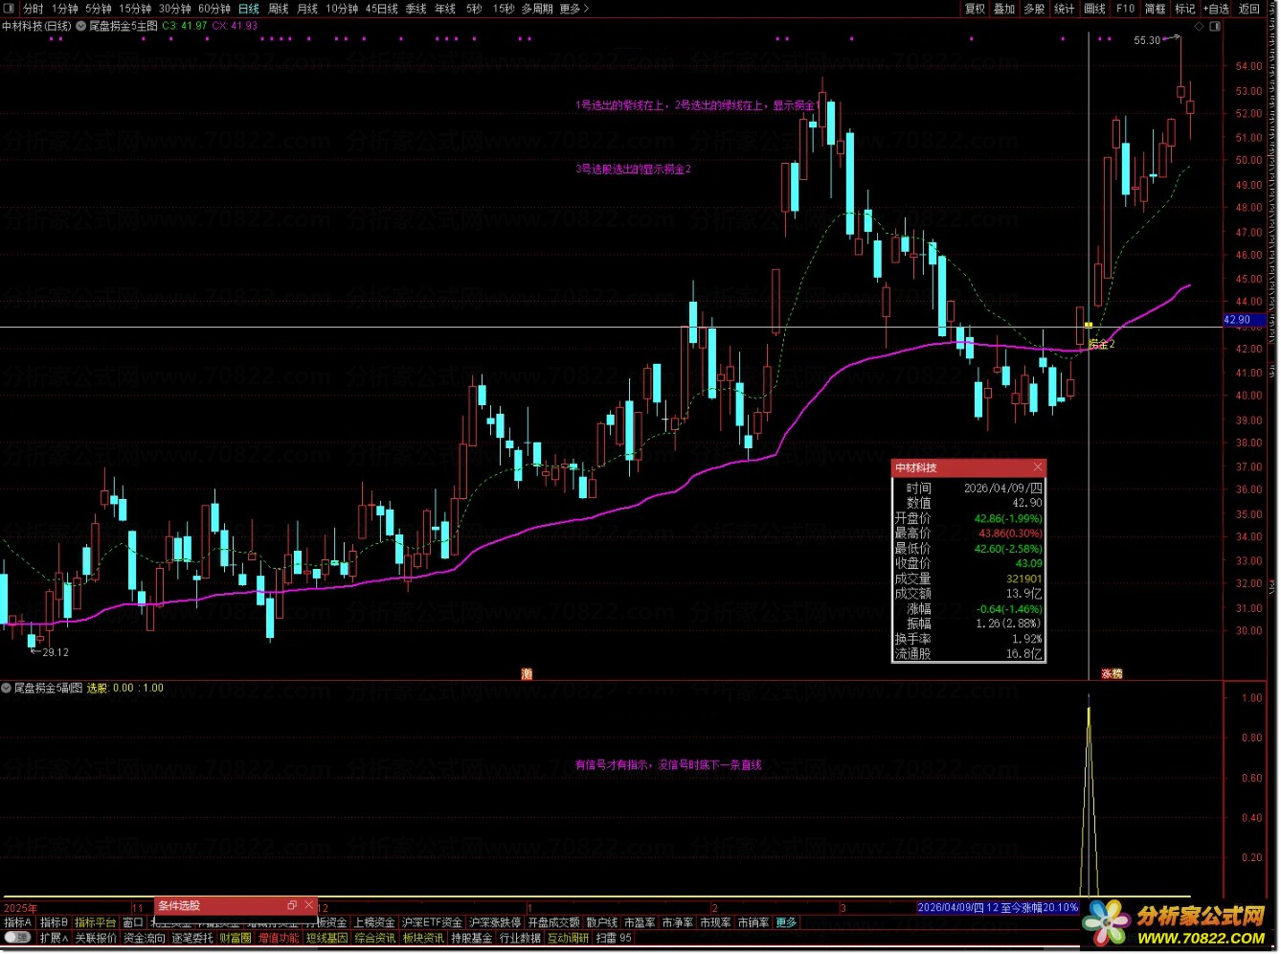Open the 画线 drawing tools
This screenshot has width=1281, height=954.
pyautogui.click(x=1095, y=9)
